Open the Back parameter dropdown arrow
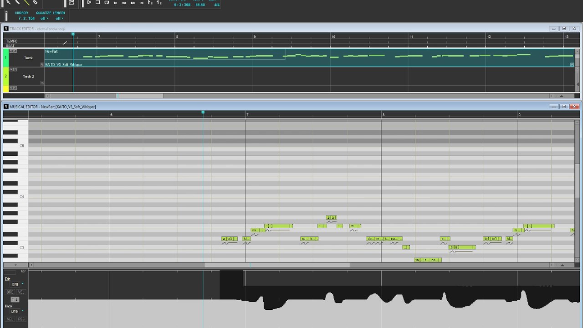 click(22, 311)
